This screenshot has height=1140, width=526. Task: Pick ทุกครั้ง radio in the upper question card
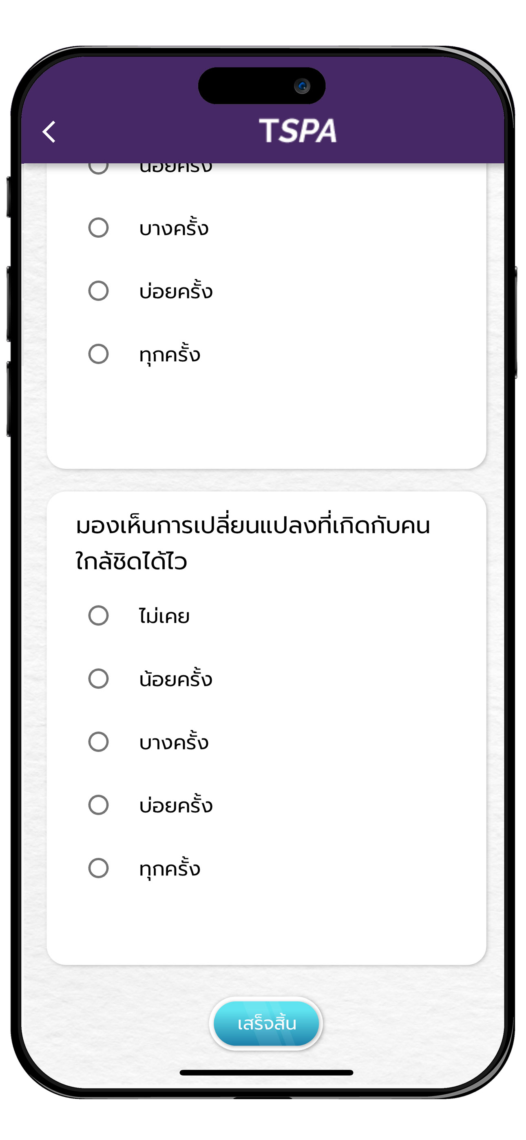point(98,354)
